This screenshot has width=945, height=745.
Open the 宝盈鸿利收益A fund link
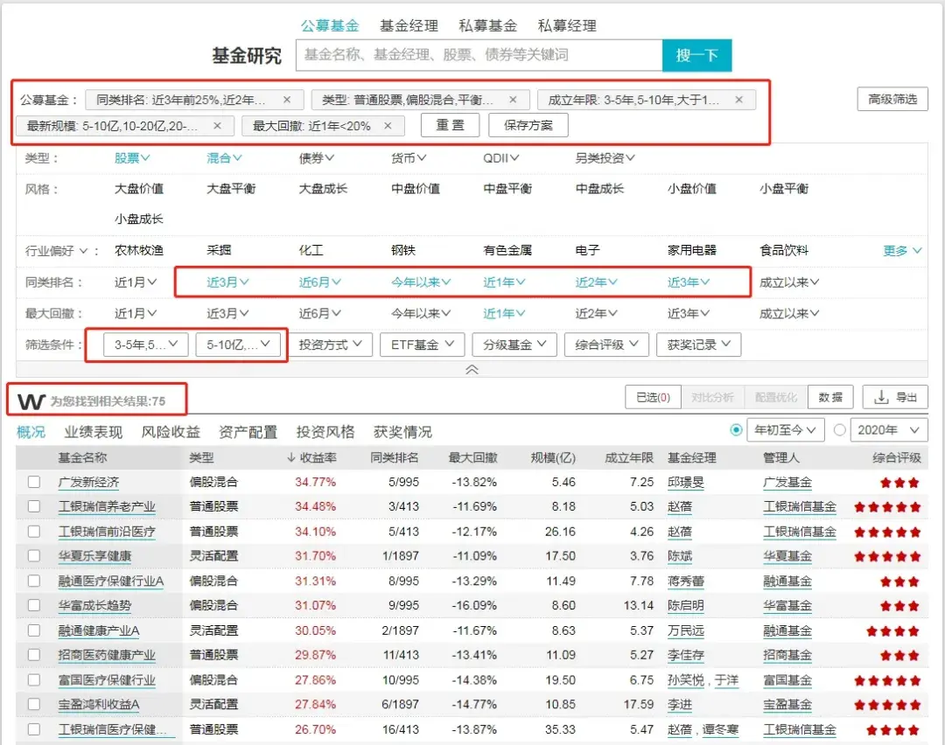click(99, 705)
